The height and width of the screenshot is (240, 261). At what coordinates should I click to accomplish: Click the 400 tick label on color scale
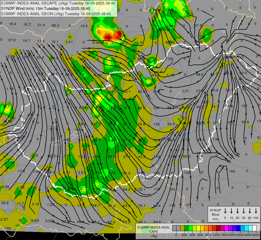(192, 235)
